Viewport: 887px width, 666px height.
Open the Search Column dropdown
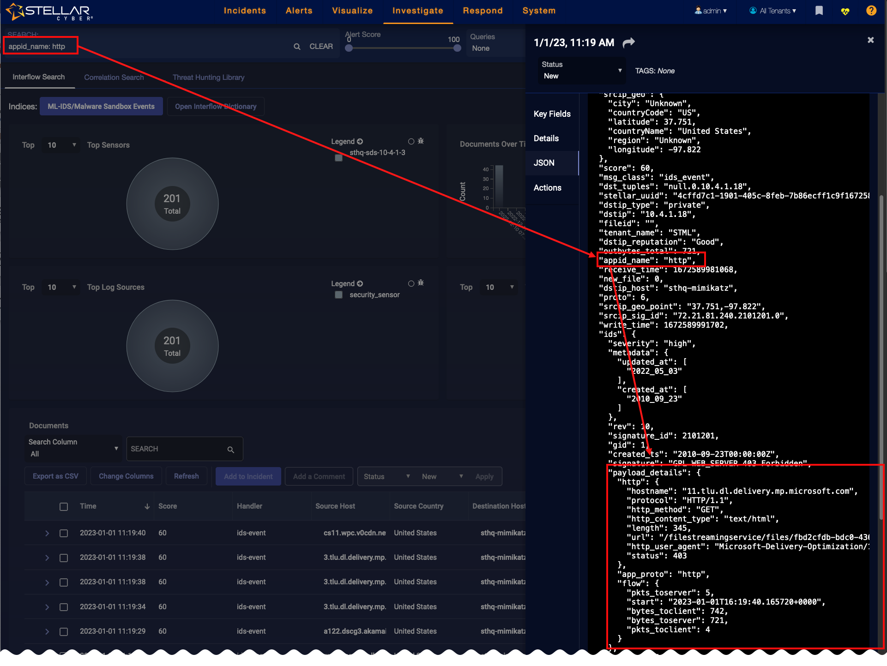(x=73, y=448)
